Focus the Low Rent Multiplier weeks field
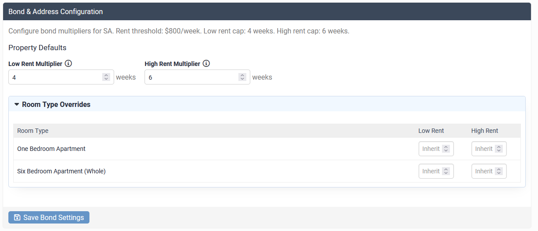538x231 pixels. pos(55,77)
